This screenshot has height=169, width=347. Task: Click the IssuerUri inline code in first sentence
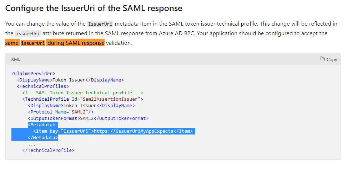click(x=100, y=24)
